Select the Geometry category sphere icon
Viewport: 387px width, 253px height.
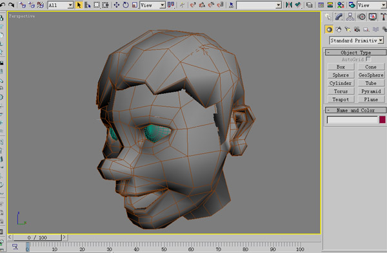pyautogui.click(x=329, y=30)
